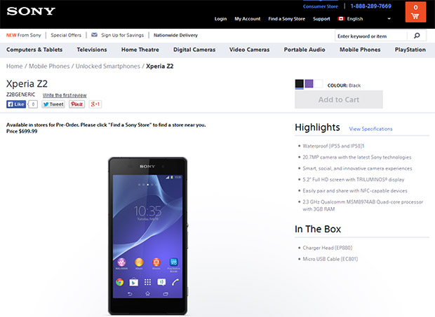Click the Unlocked Smartphones breadcrumb
The image size is (435, 317).
point(108,66)
